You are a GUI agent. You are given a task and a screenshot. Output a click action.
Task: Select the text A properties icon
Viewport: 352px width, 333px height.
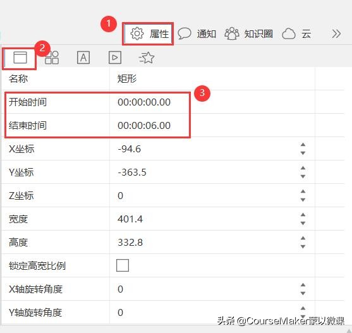point(83,58)
